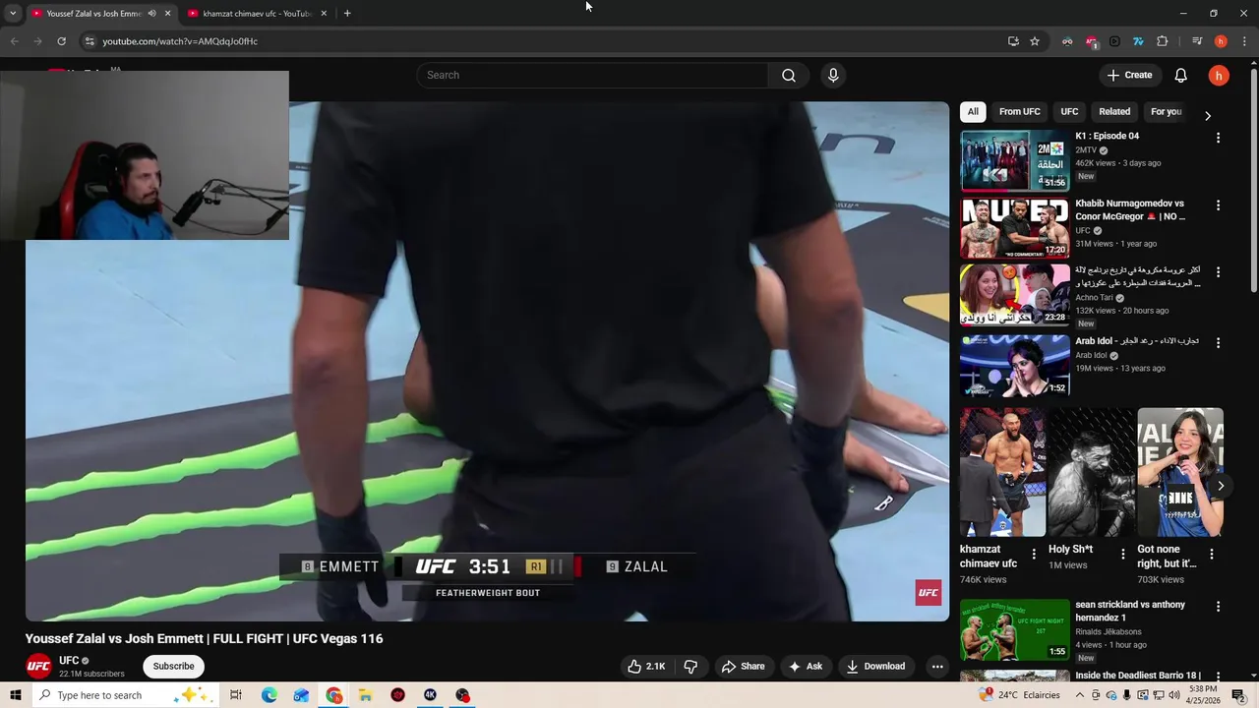Start voice search with the microphone icon

point(833,76)
